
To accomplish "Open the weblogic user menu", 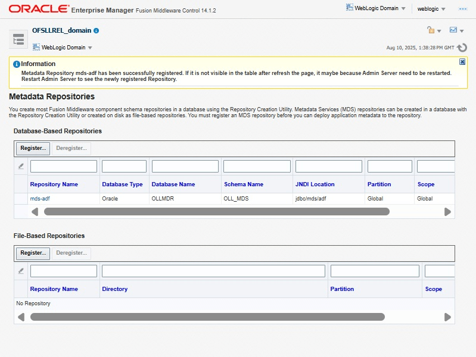I will coord(431,9).
